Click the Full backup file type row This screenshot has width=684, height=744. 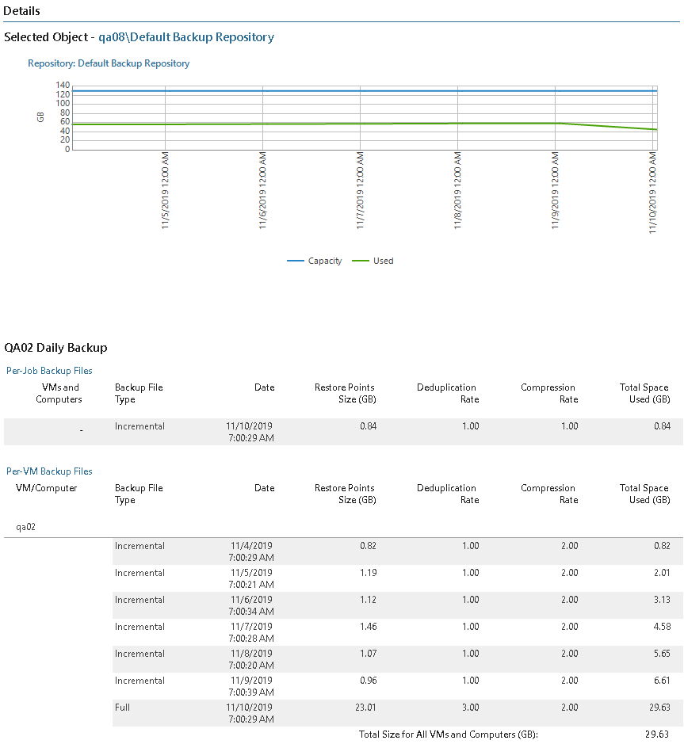point(124,708)
